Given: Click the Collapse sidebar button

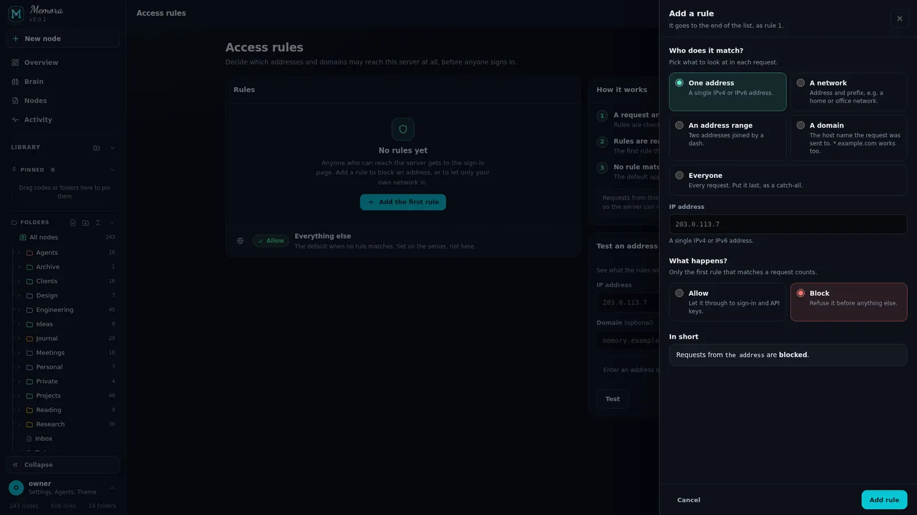Looking at the screenshot, I should (62, 465).
